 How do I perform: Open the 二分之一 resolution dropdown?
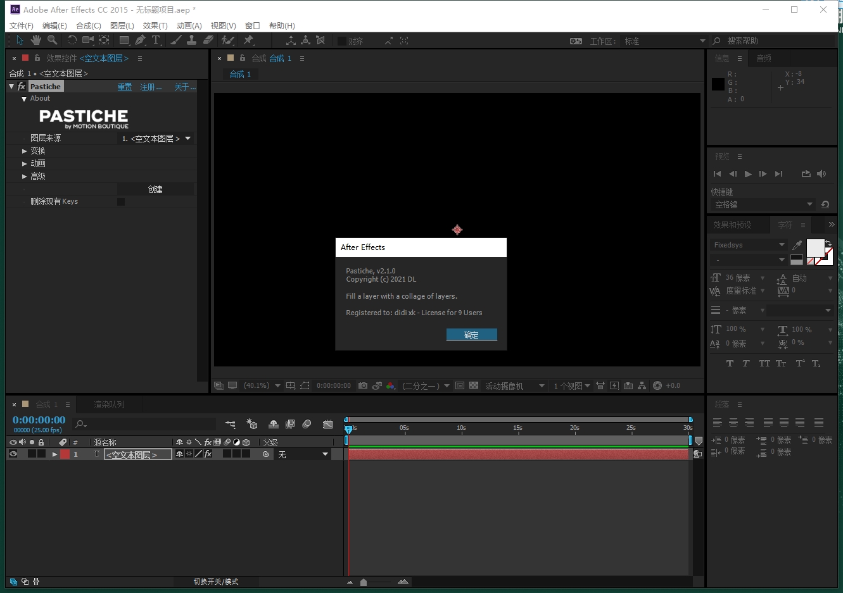pos(426,385)
